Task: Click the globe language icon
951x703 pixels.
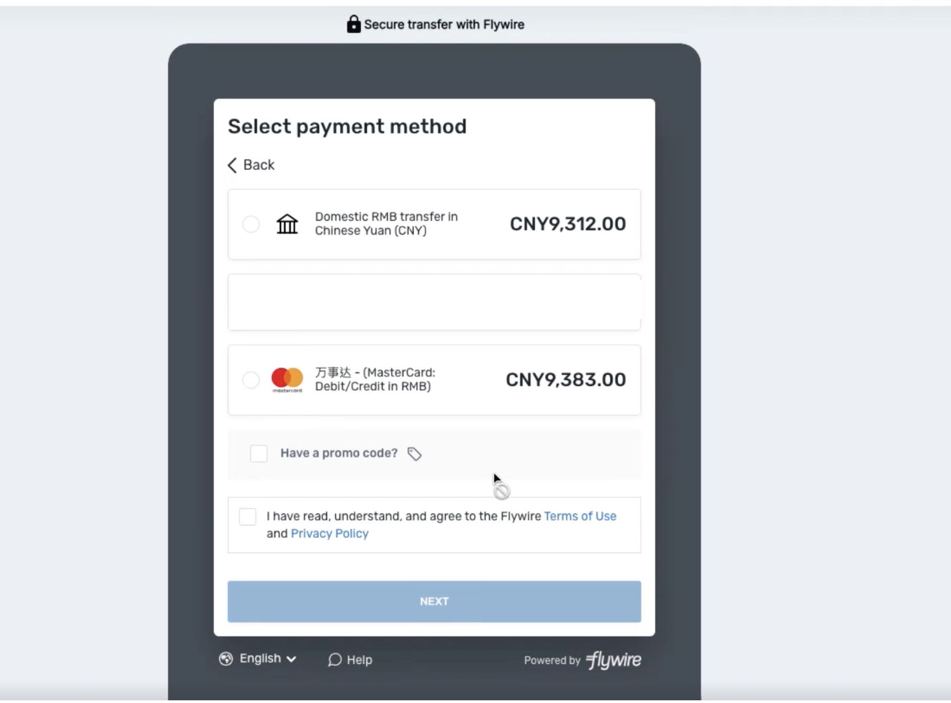Action: [226, 659]
